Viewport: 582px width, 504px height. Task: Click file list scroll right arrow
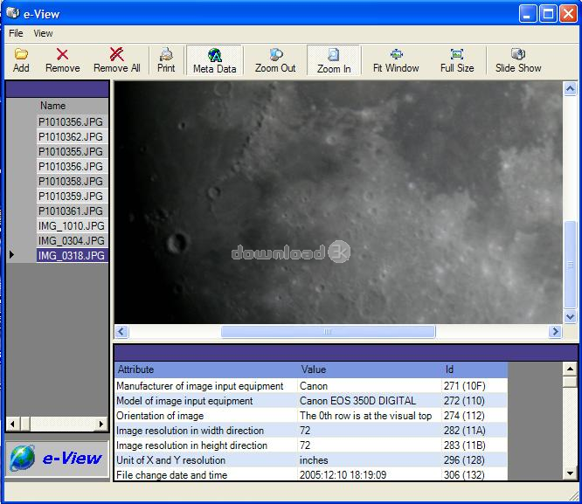coord(101,424)
